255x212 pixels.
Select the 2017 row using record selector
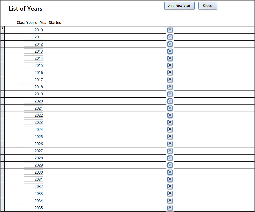click(2, 80)
